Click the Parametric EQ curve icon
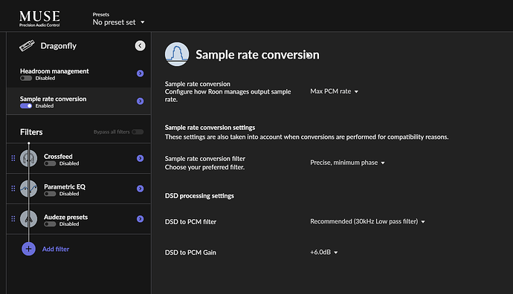This screenshot has width=513, height=294. pos(28,189)
